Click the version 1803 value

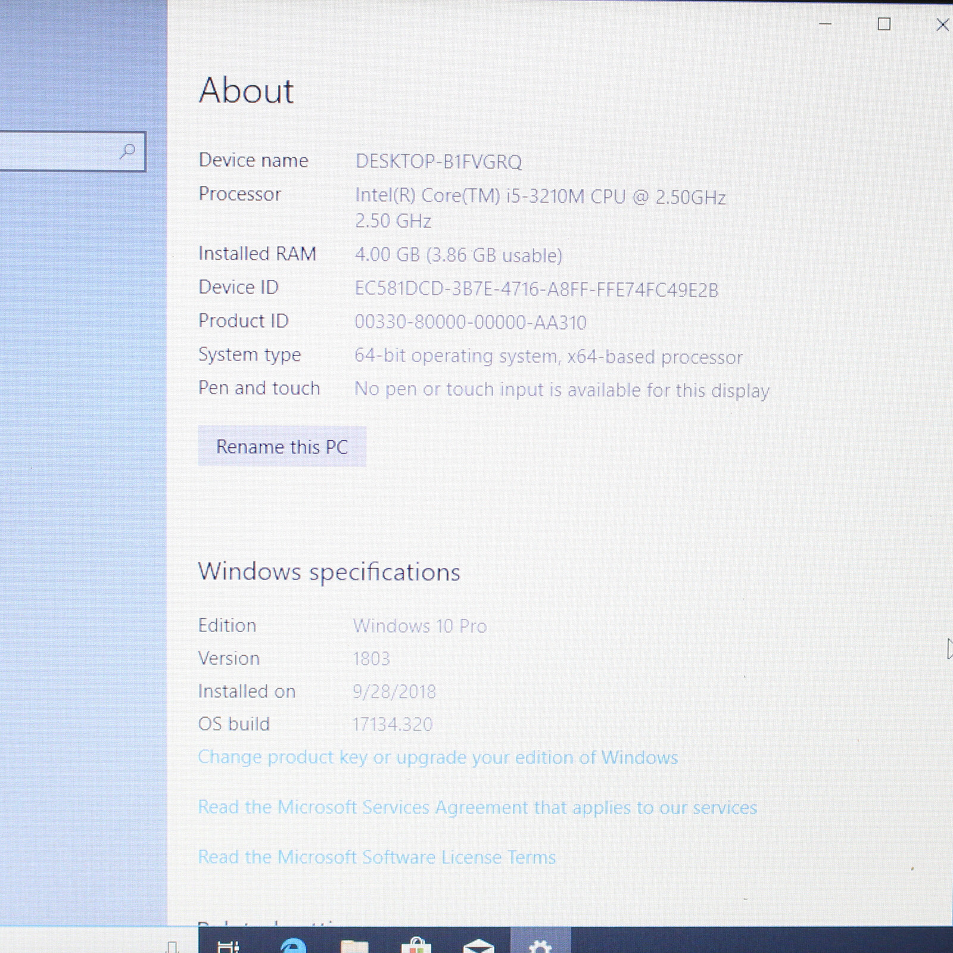pos(371,659)
